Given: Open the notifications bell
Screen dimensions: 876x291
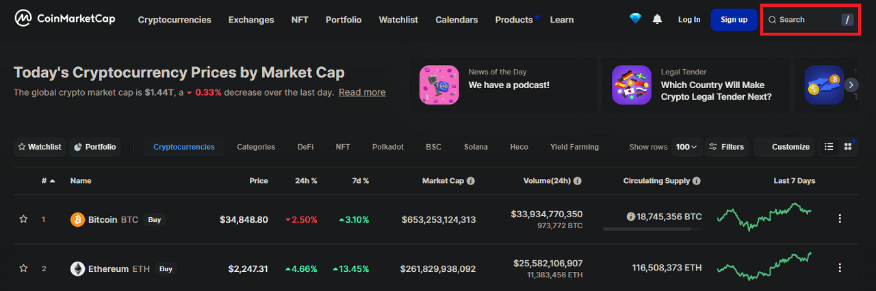Looking at the screenshot, I should coord(657,19).
